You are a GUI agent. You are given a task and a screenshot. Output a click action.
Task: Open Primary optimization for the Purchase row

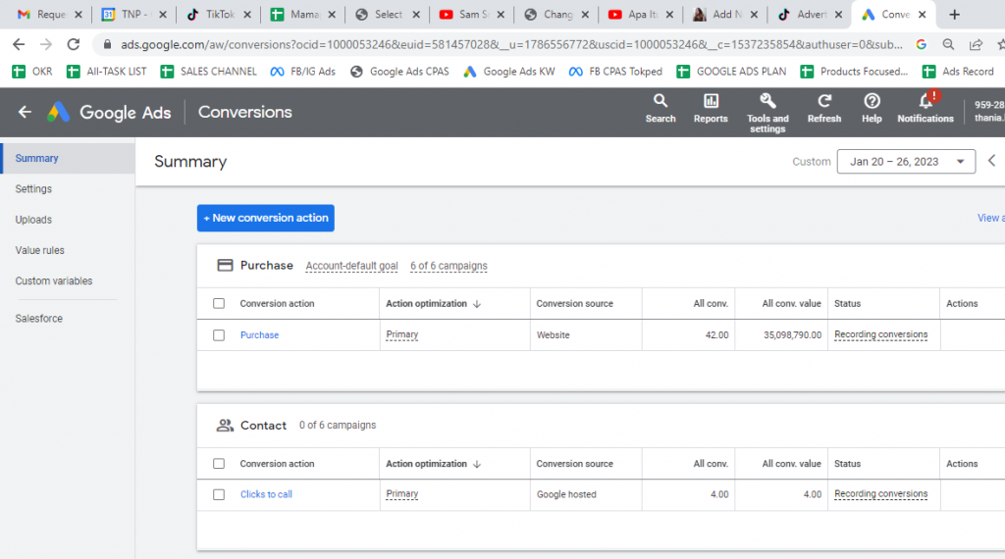[401, 334]
